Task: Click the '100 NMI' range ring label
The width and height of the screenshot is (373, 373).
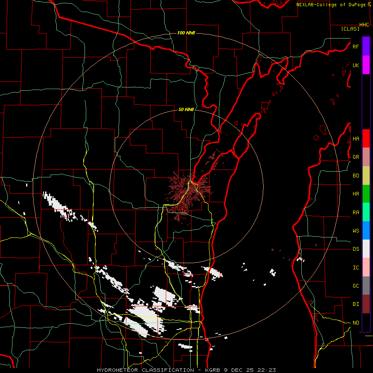Action: coord(186,33)
